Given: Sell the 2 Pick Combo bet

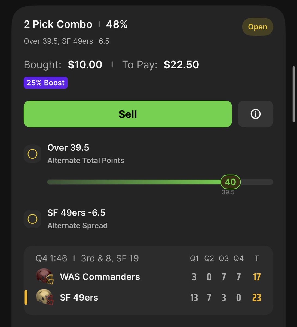Looking at the screenshot, I should (128, 114).
